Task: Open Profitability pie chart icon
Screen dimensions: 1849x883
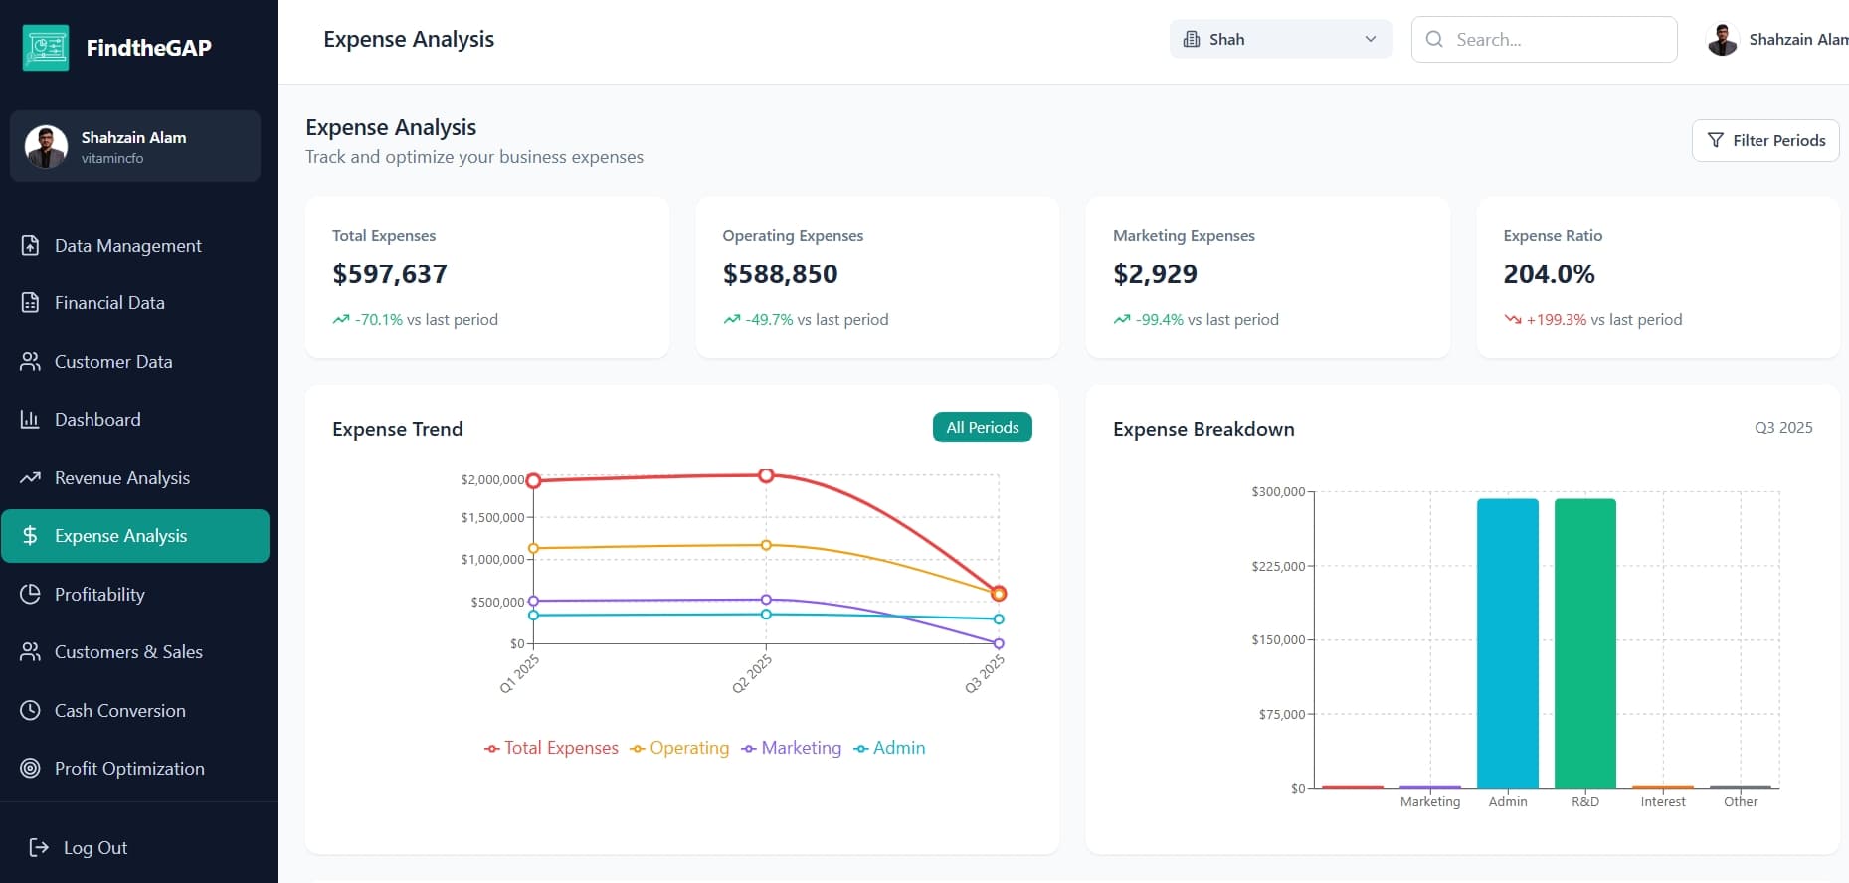Action: click(x=31, y=594)
